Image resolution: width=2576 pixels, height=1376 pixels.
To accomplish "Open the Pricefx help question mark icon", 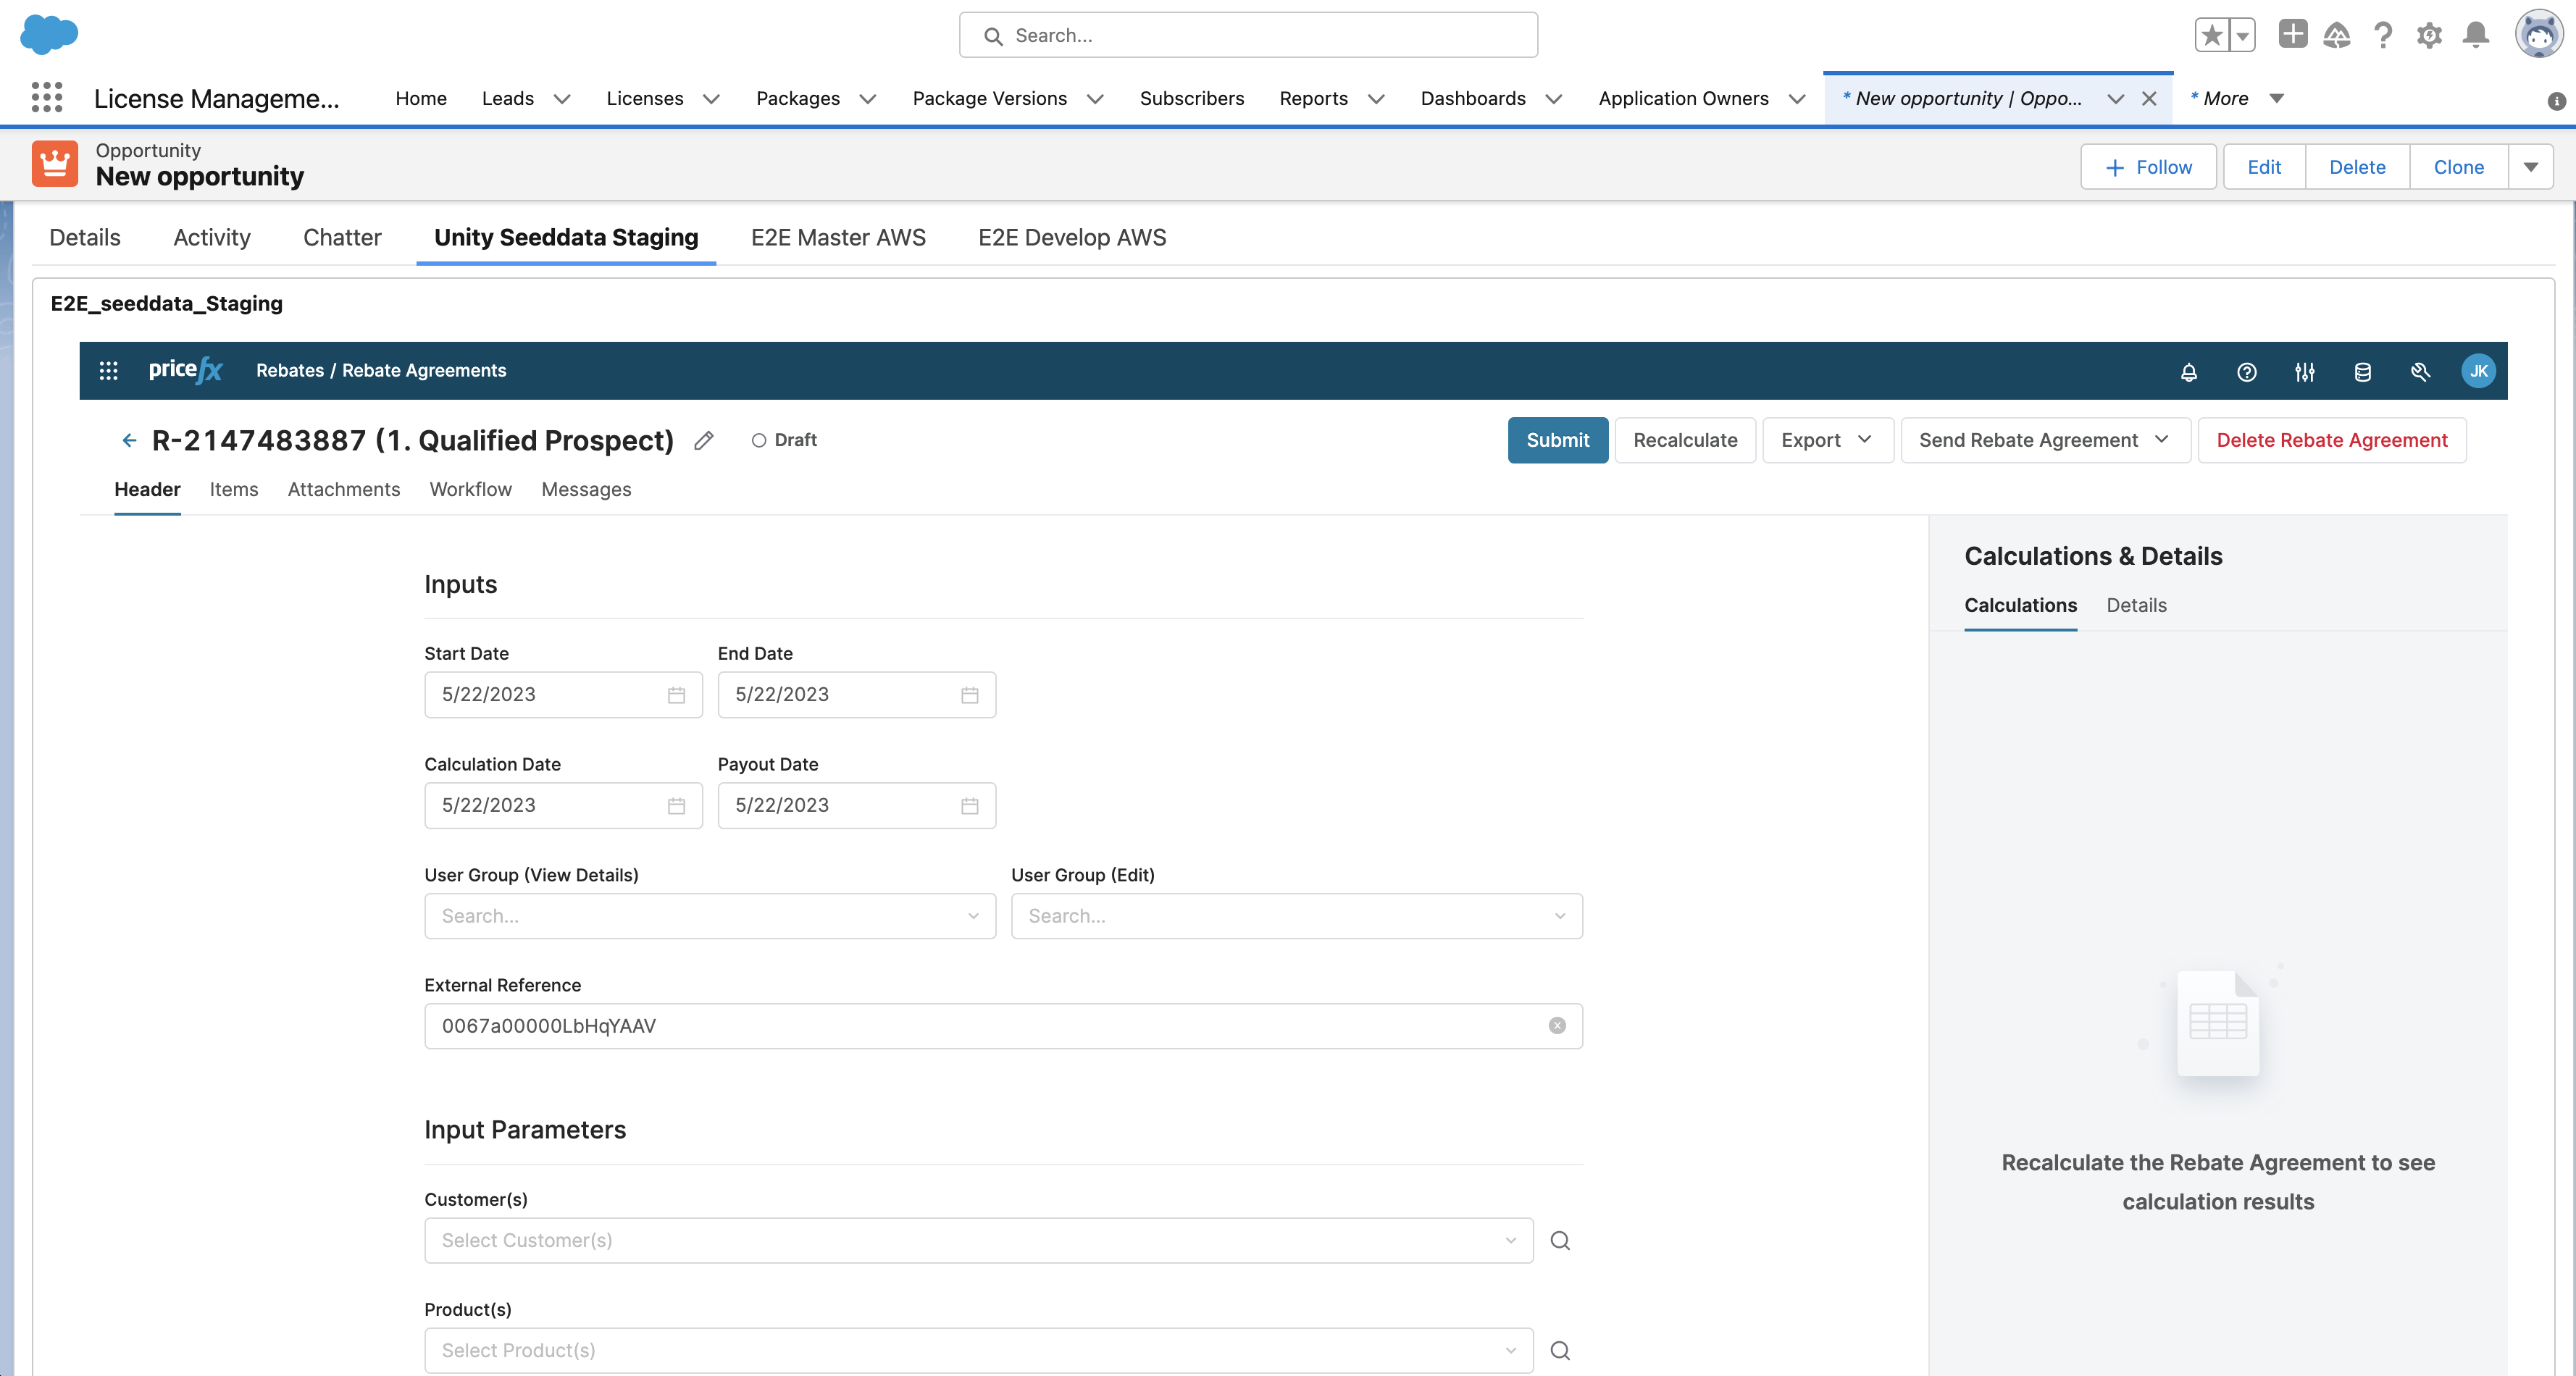I will tap(2247, 371).
